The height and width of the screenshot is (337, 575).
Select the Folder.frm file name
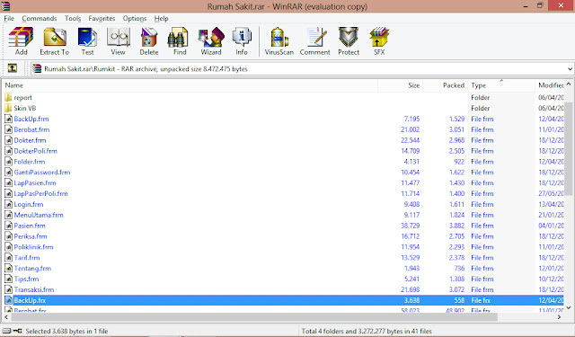tap(30, 162)
